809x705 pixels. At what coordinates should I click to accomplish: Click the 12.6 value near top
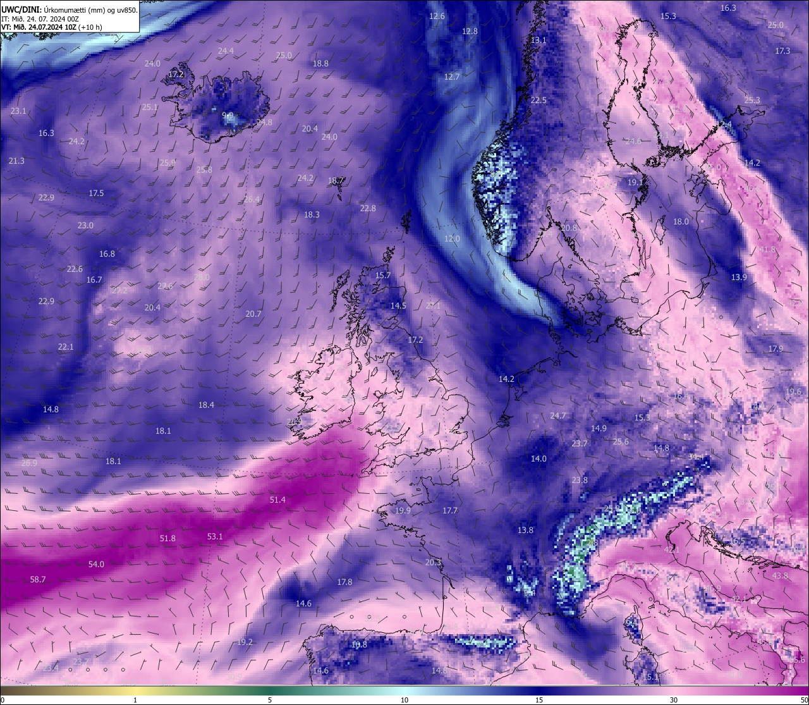point(437,16)
